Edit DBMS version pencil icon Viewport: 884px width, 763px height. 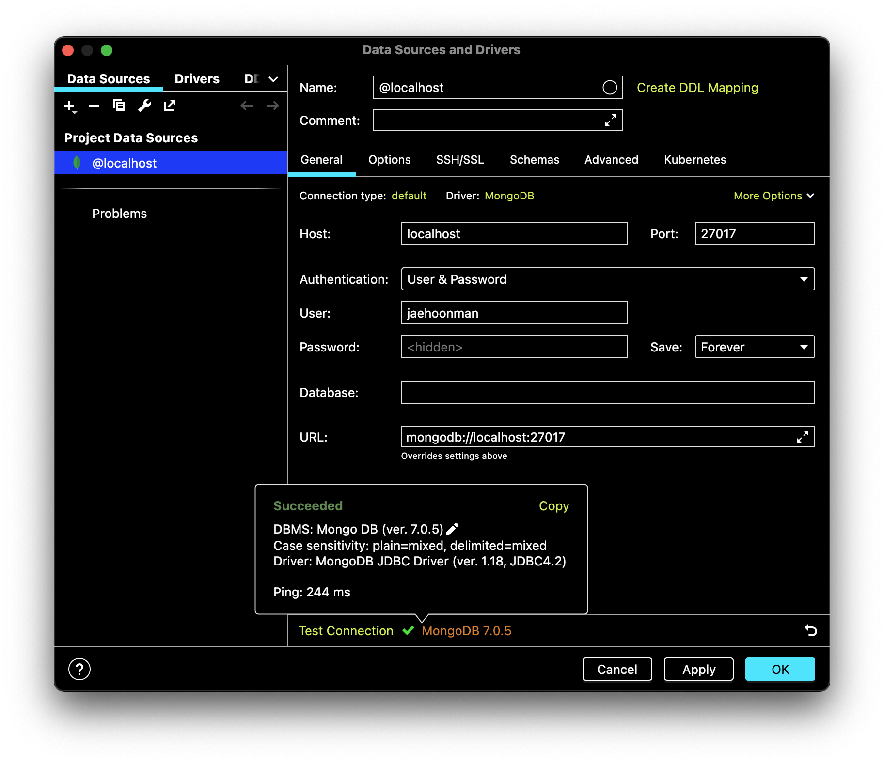[x=452, y=529]
